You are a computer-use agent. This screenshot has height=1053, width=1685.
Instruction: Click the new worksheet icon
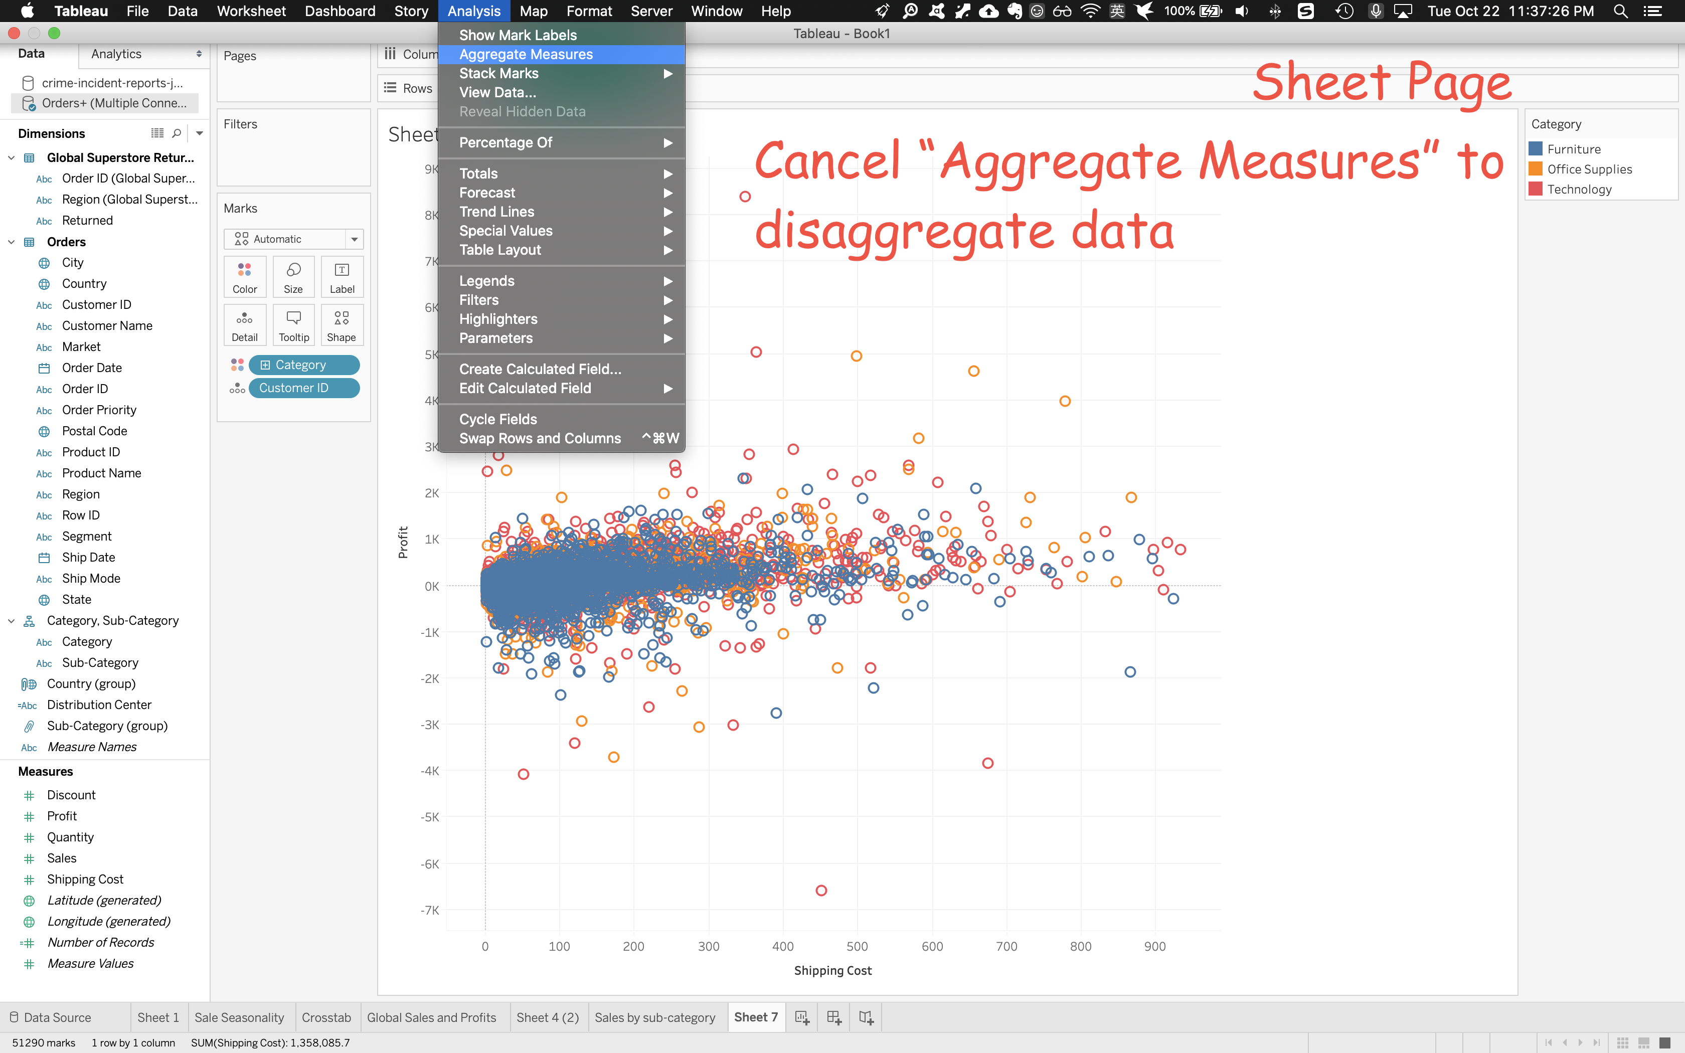click(x=802, y=1017)
